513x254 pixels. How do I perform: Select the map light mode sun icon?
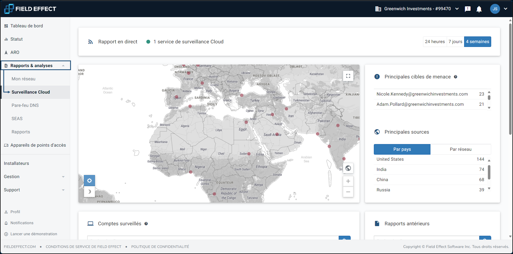pos(89,181)
